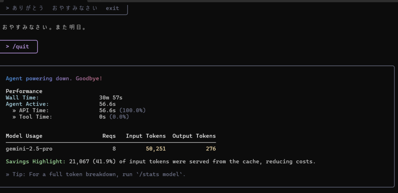Screen dimensions: 398x193
Task: Click the Input Tokens column header
Action: pos(146,136)
